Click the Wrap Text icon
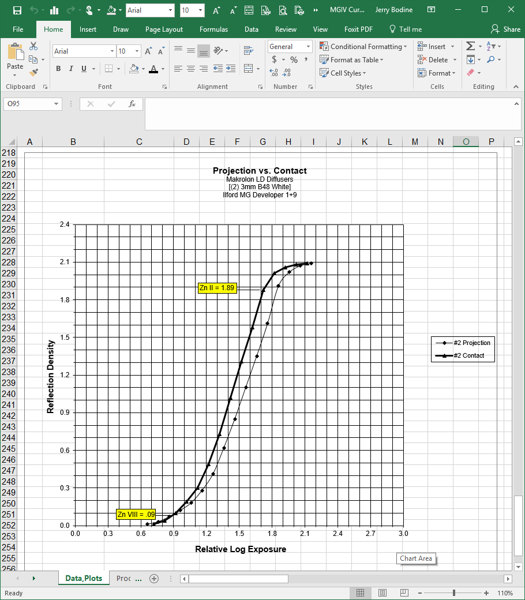Image resolution: width=525 pixels, height=600 pixels. (x=248, y=50)
